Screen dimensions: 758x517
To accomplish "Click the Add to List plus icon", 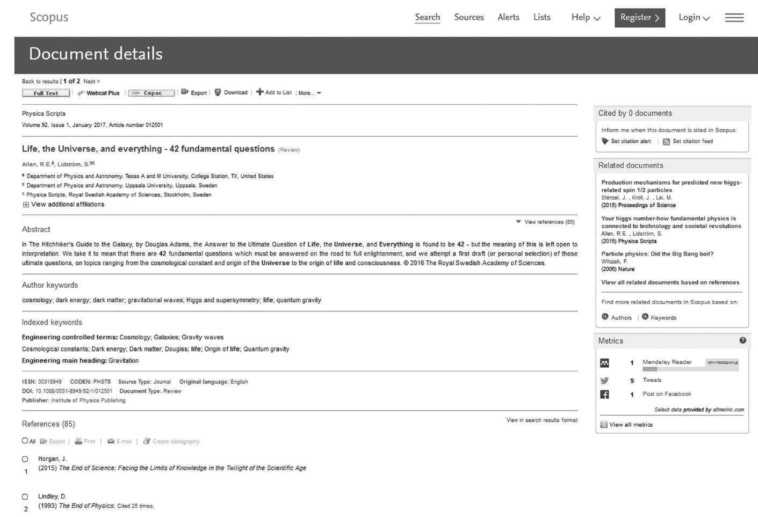I will click(x=259, y=92).
